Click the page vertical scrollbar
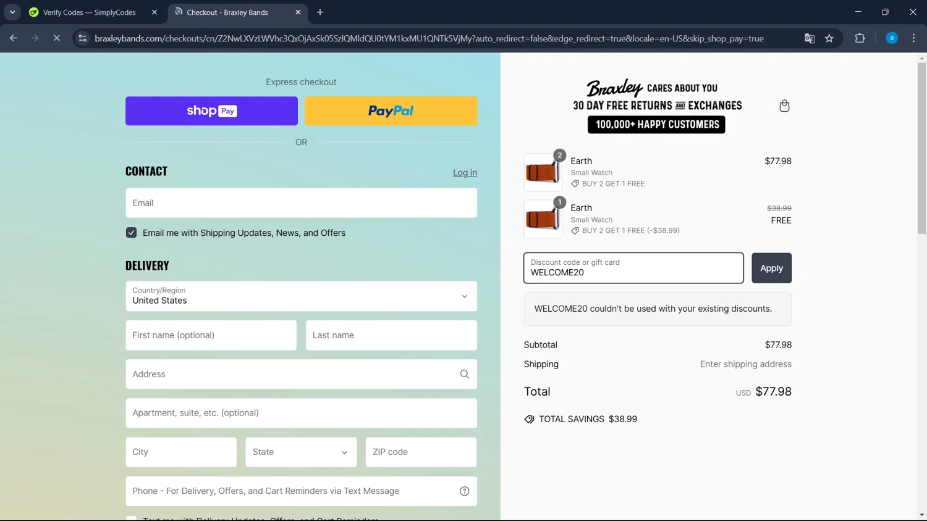 (921, 148)
